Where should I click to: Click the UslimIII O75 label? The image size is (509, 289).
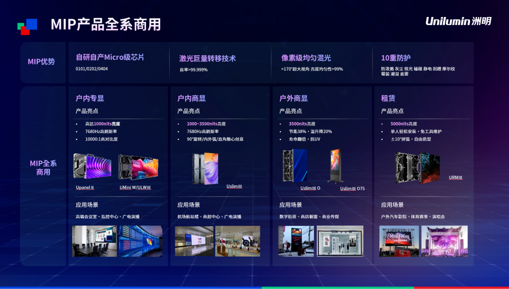click(x=353, y=188)
